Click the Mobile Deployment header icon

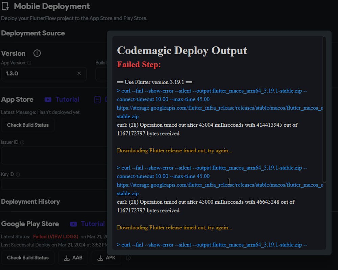click(x=5, y=6)
